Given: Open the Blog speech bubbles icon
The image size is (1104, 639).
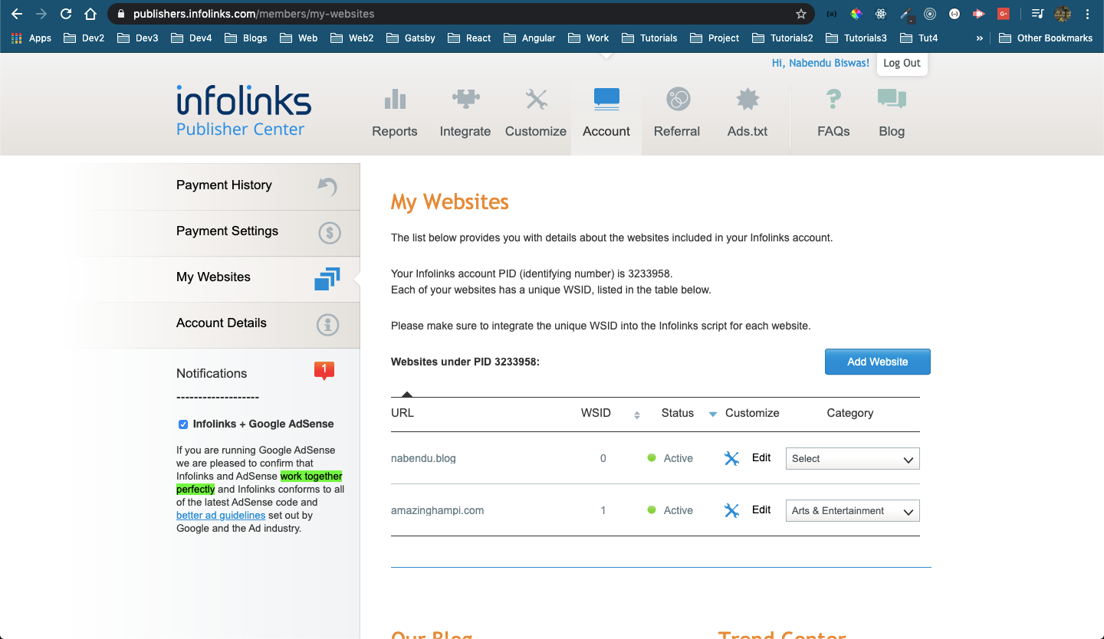Looking at the screenshot, I should tap(892, 99).
